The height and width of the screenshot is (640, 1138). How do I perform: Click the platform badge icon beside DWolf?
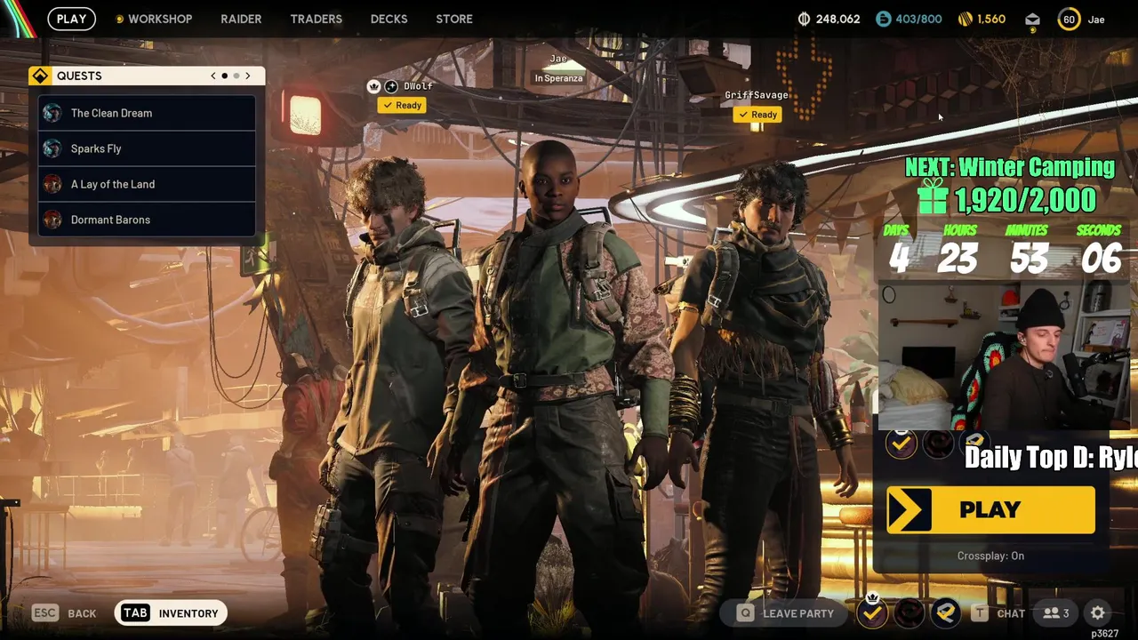[x=391, y=86]
